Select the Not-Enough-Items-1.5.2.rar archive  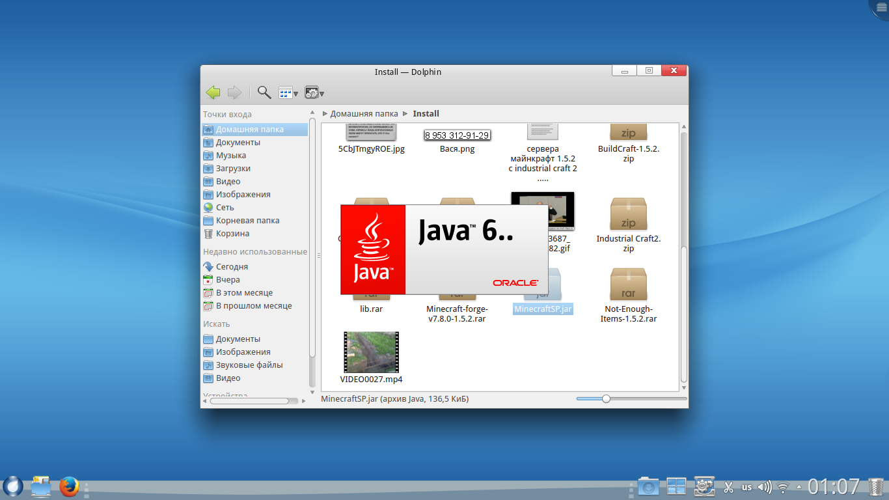tap(628, 285)
